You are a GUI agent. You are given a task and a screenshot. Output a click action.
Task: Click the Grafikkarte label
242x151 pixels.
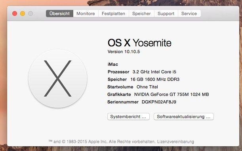[119, 94]
